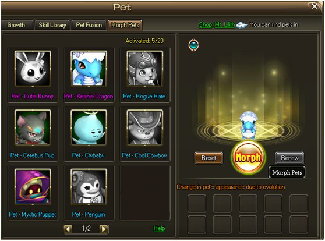Switch to the Growth tab
325x241 pixels.
coord(16,25)
